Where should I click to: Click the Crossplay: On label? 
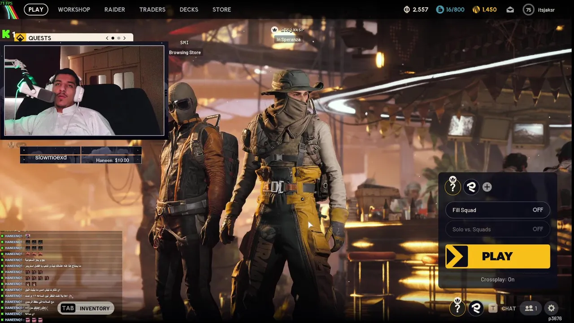click(x=498, y=279)
